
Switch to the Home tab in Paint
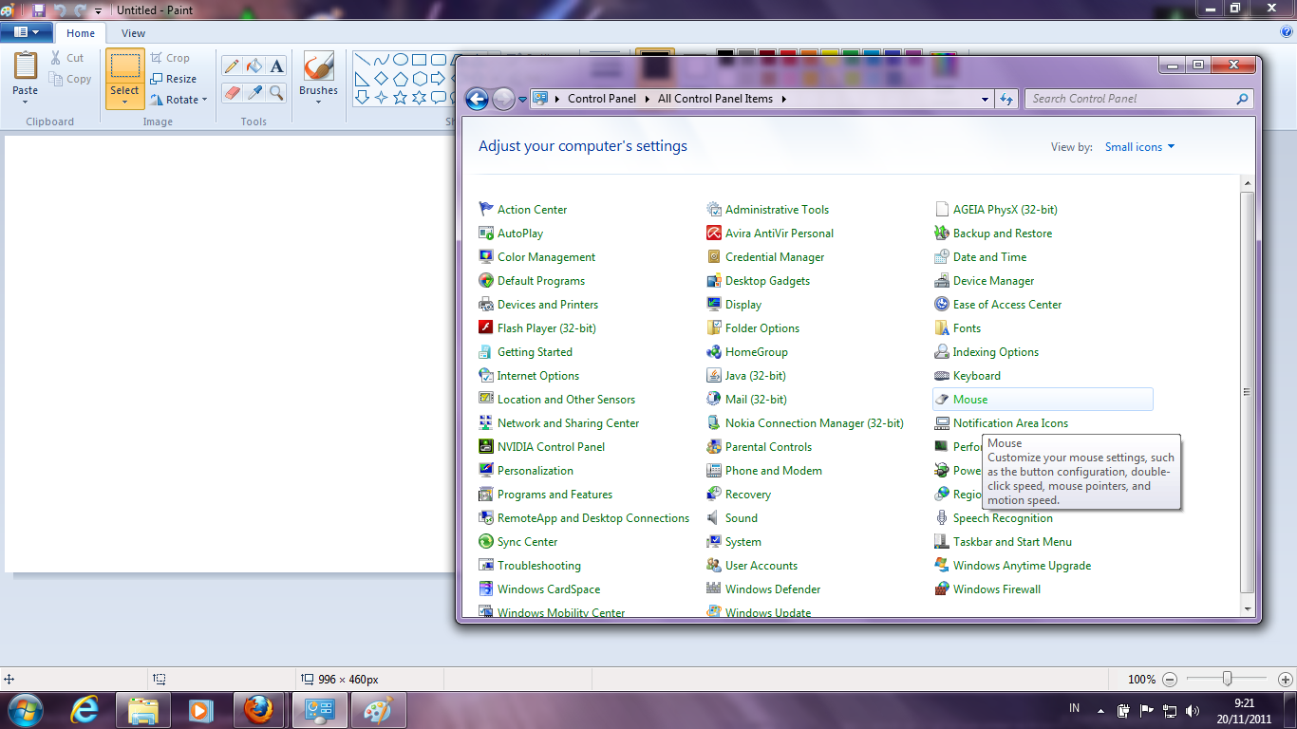(81, 33)
